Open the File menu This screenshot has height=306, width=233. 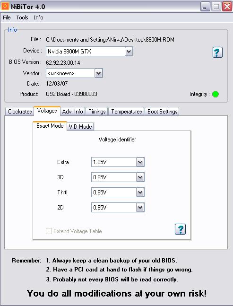(x=7, y=17)
